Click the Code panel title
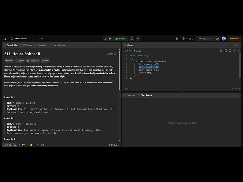Image resolution: width=243 pixels, height=182 pixels. click(x=128, y=45)
